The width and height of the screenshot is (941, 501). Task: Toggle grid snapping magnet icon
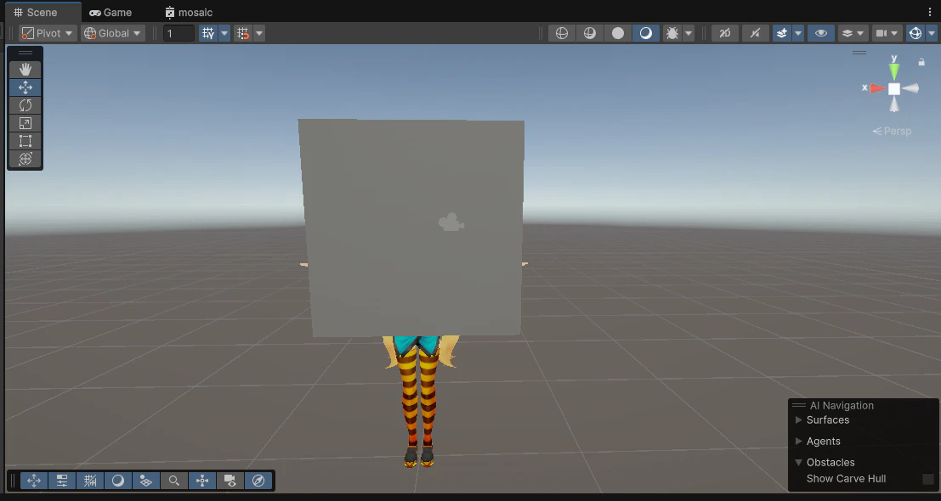click(x=243, y=34)
